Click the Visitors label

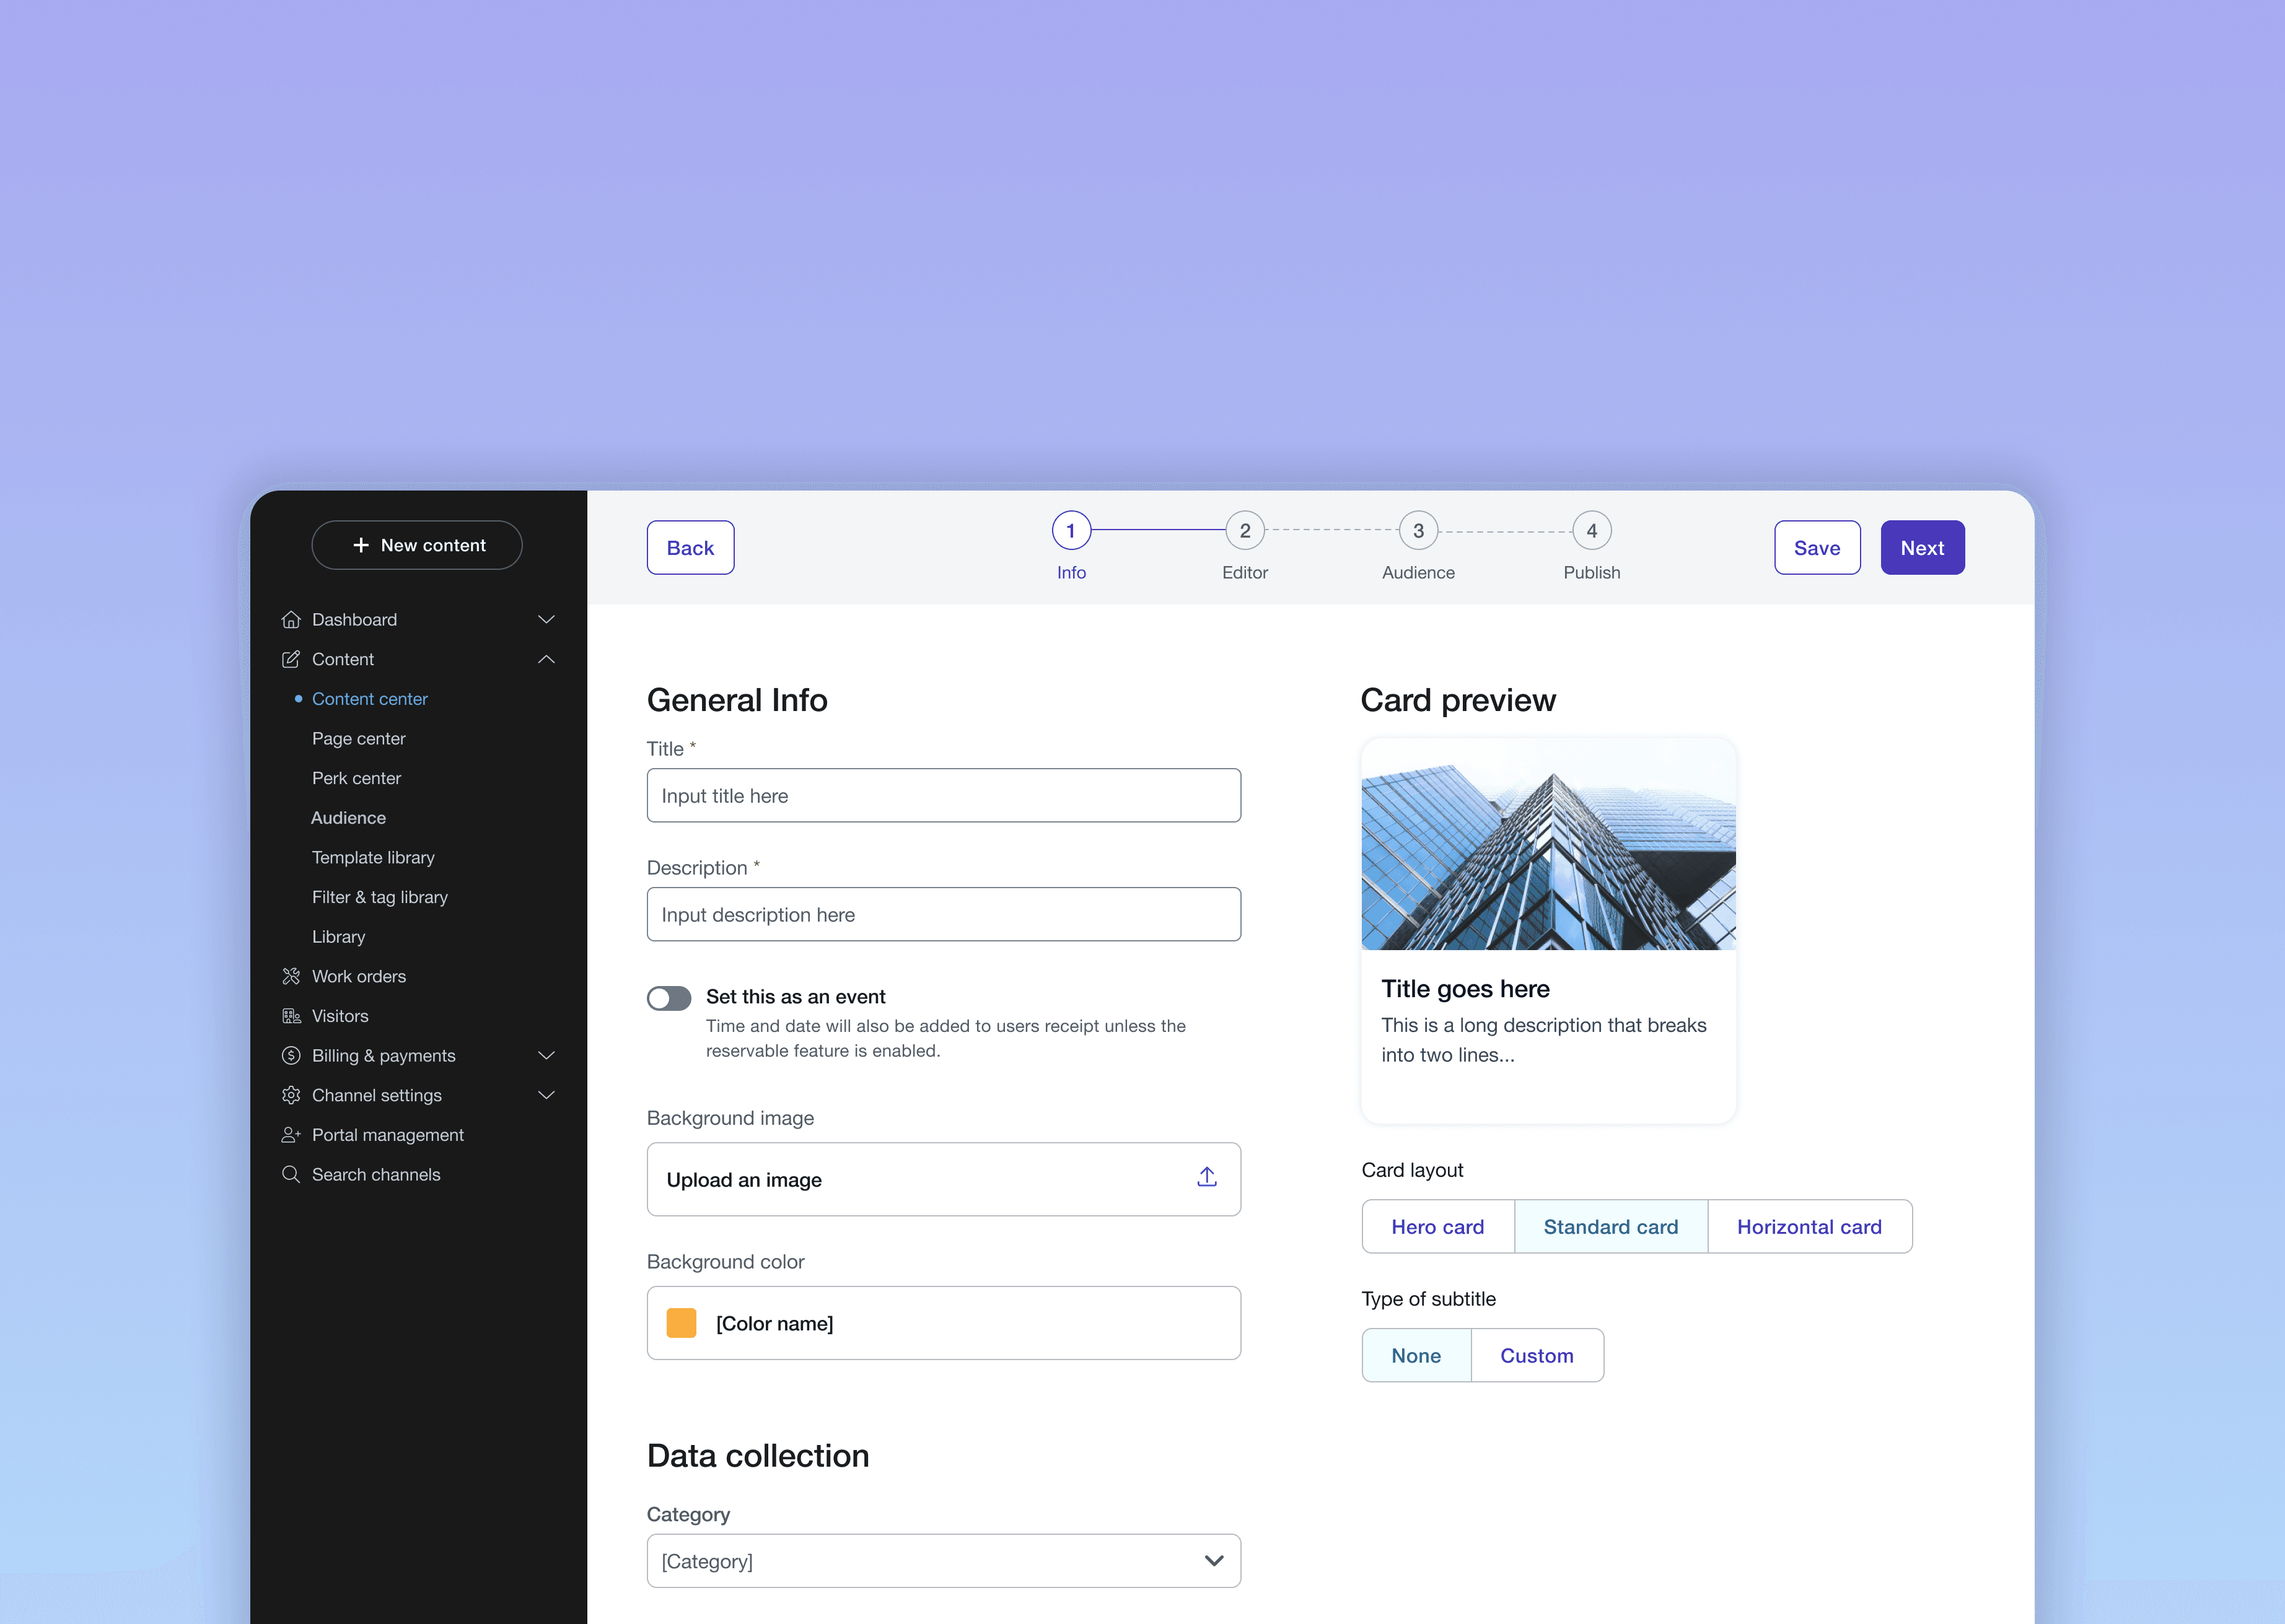[x=340, y=1016]
